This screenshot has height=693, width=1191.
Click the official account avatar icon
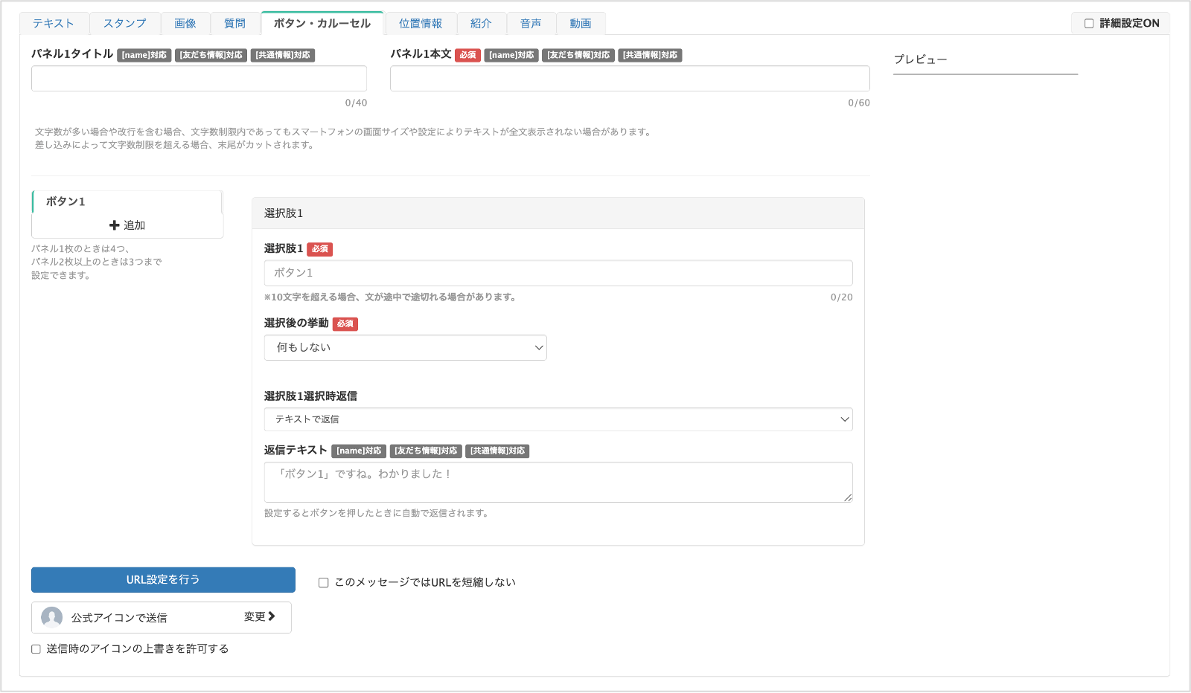click(52, 617)
